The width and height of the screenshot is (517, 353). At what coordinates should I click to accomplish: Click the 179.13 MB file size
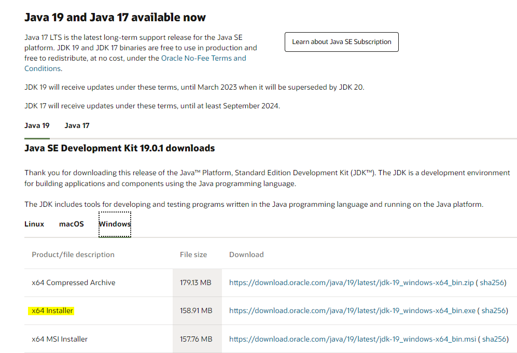tap(195, 283)
